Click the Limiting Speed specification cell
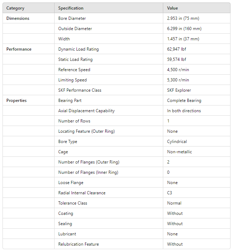Image resolution: width=233 pixels, height=252 pixels. coord(73,80)
